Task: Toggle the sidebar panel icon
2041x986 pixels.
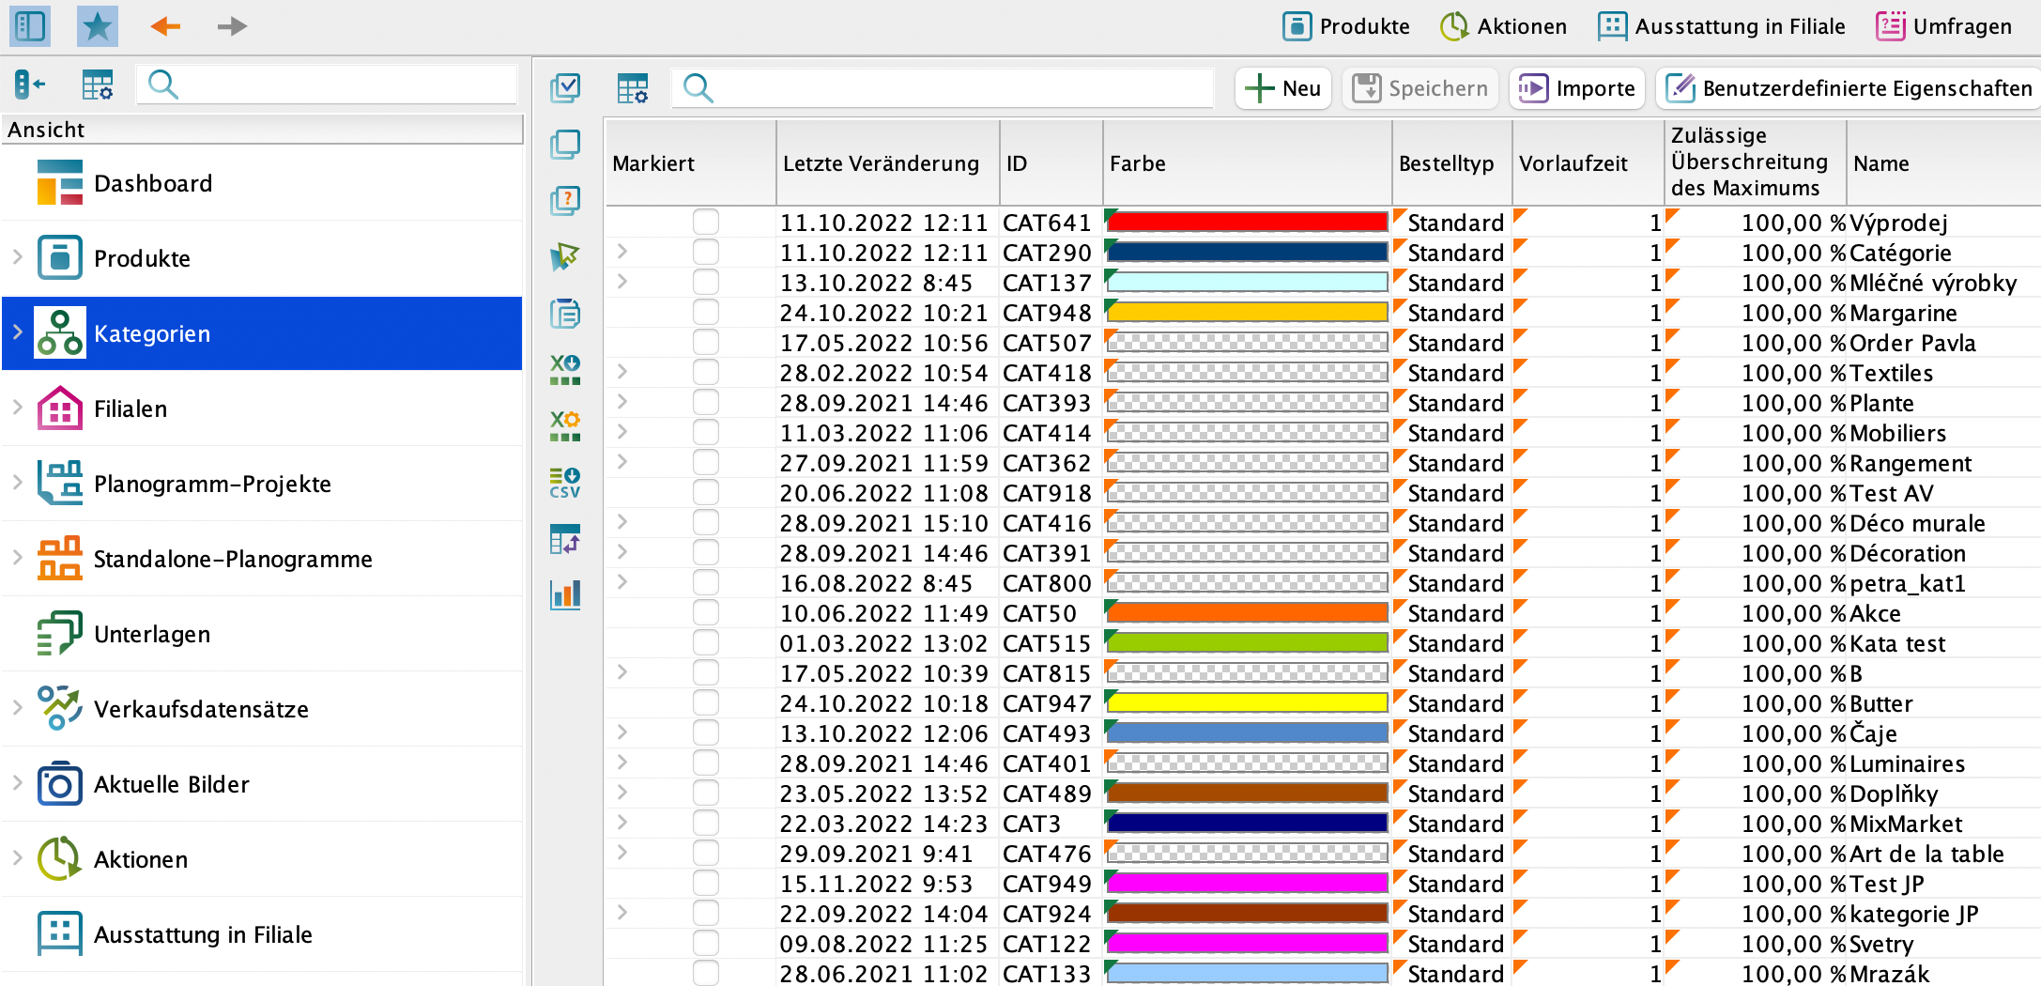Action: coord(29,26)
